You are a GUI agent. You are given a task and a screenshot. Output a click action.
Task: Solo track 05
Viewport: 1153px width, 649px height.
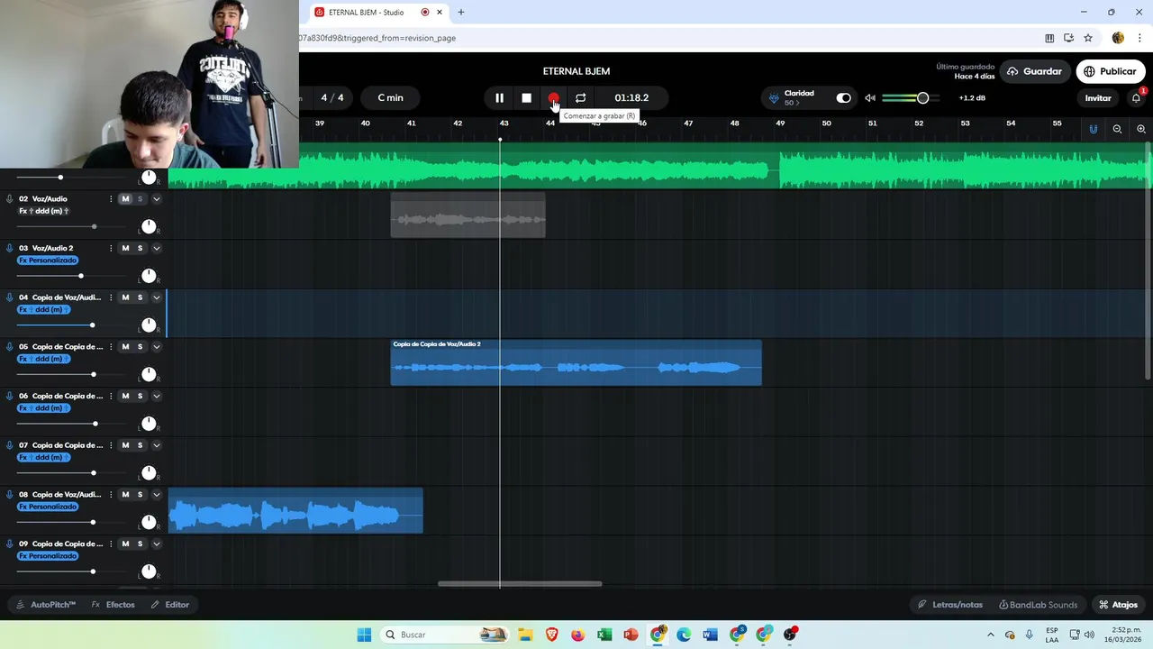(140, 347)
